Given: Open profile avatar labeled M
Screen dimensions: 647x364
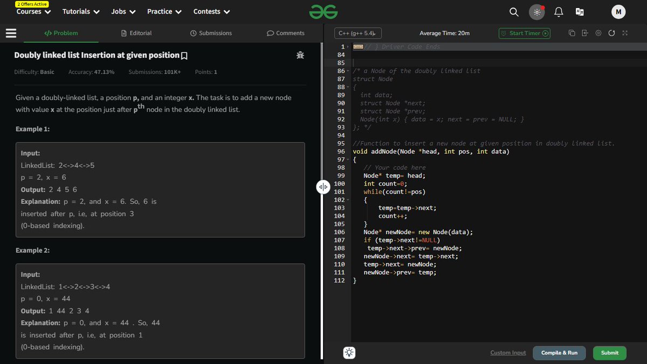Looking at the screenshot, I should click(x=618, y=12).
